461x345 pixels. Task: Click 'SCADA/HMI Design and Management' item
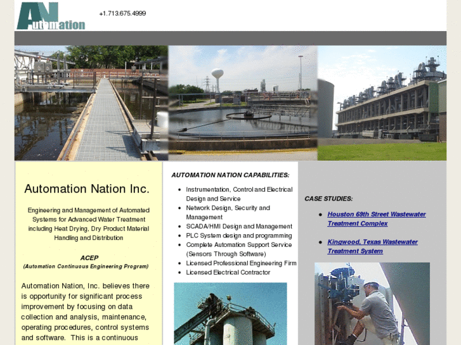pyautogui.click(x=239, y=227)
